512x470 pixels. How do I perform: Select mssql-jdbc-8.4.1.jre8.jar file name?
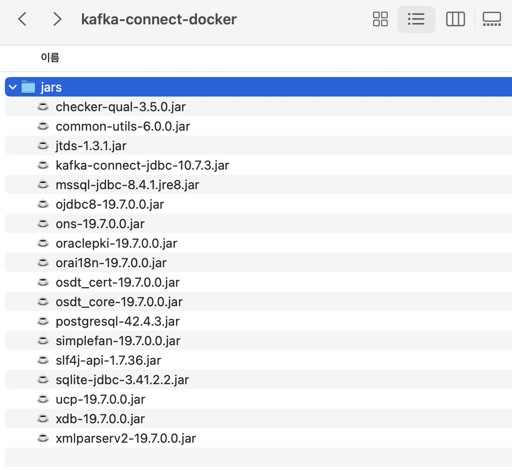click(x=127, y=185)
